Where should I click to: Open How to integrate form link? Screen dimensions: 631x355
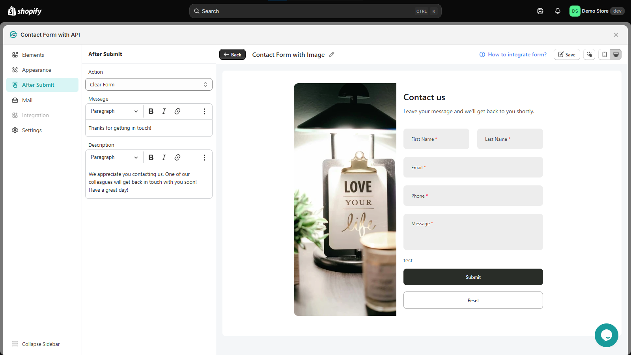[517, 54]
